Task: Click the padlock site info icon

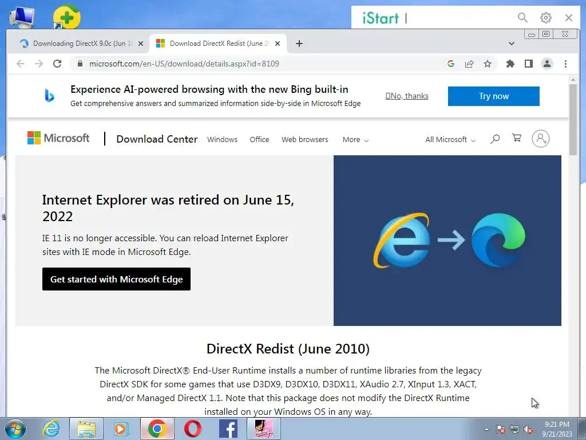Action: coord(80,64)
